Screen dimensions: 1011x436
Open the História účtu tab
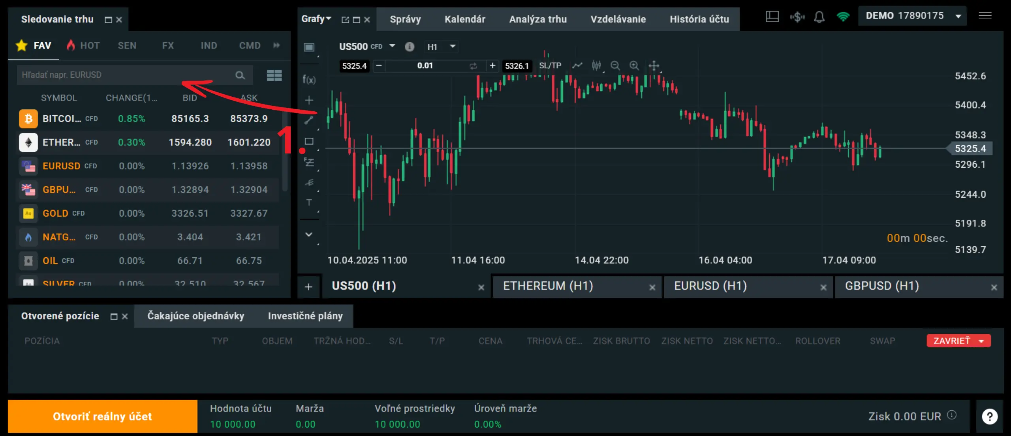pyautogui.click(x=699, y=19)
